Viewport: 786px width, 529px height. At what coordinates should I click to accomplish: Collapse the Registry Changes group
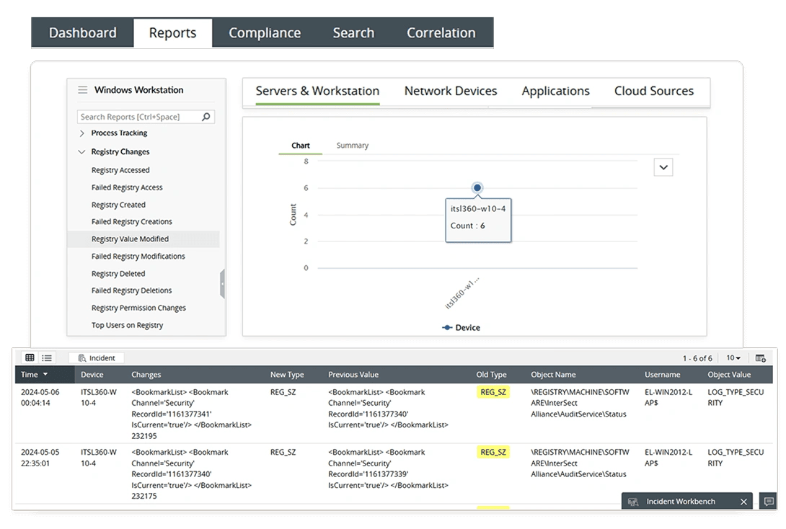point(82,152)
